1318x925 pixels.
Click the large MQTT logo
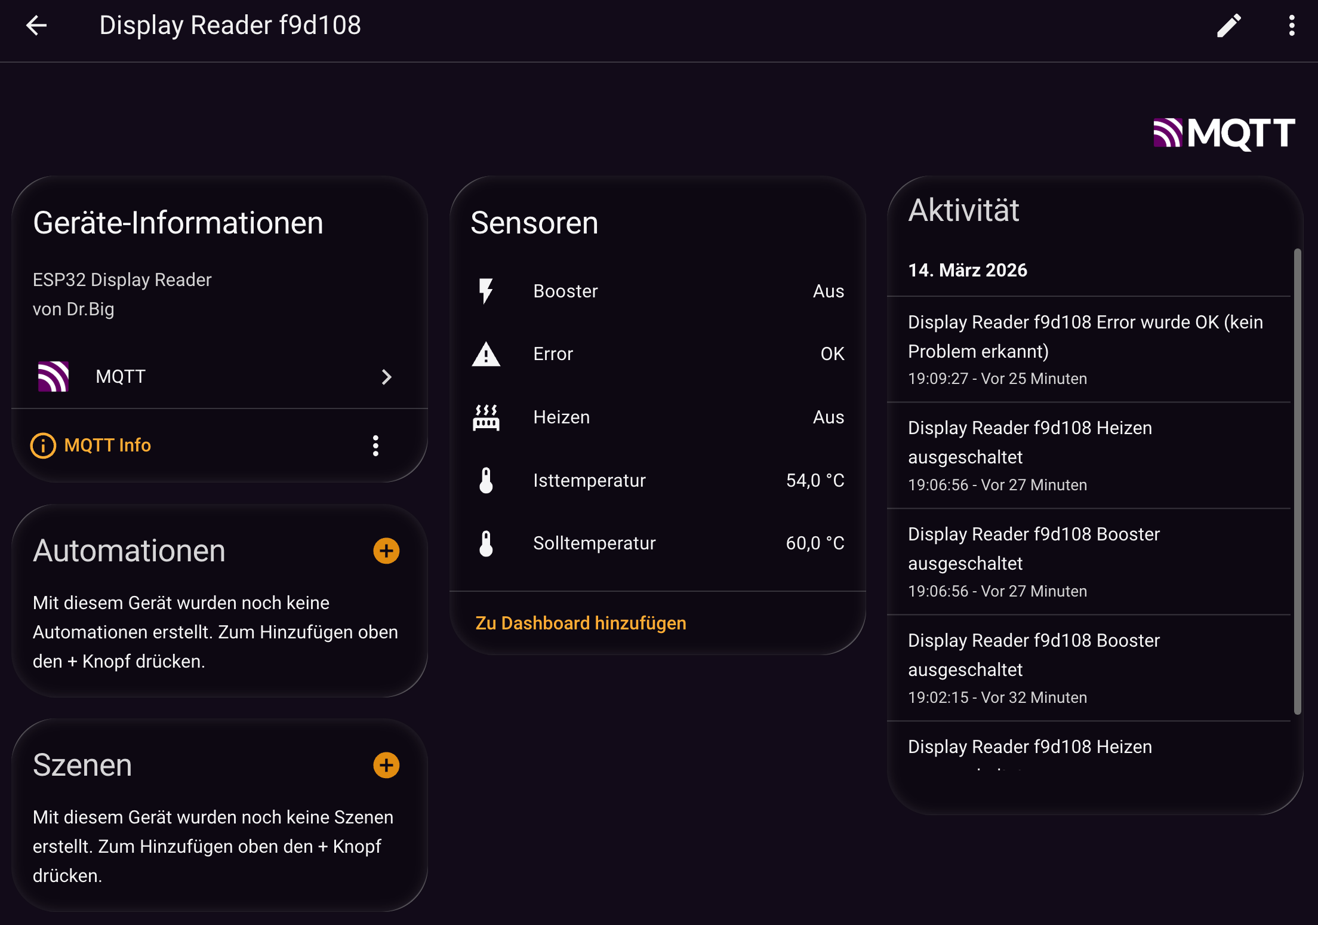[1224, 133]
